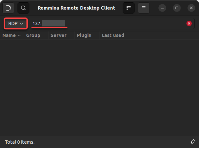Minimize the Remmina window
This screenshot has height=148, width=199.
[162, 8]
